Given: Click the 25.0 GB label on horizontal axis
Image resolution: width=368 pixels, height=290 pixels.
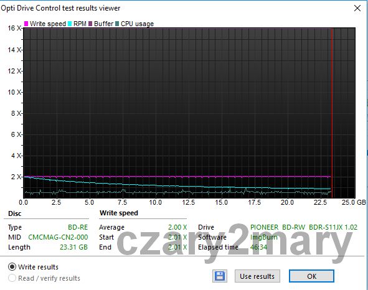Looking at the screenshot, I should (x=354, y=202).
